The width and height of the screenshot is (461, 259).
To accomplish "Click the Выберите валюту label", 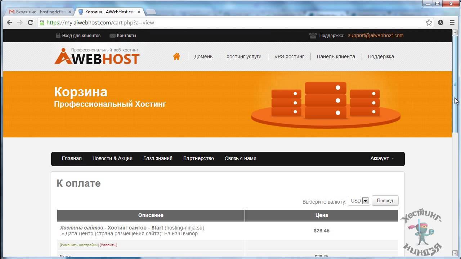I will [x=324, y=202].
